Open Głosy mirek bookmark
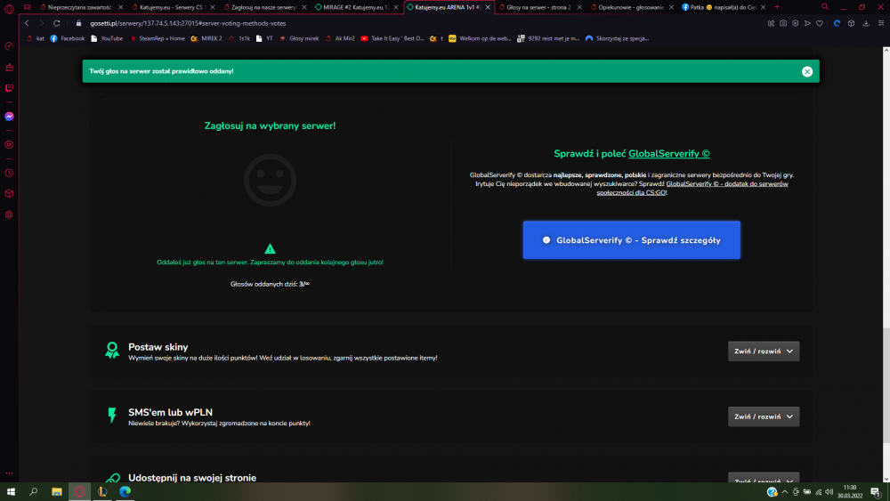Screen dimensions: 890x501 (x=299, y=38)
